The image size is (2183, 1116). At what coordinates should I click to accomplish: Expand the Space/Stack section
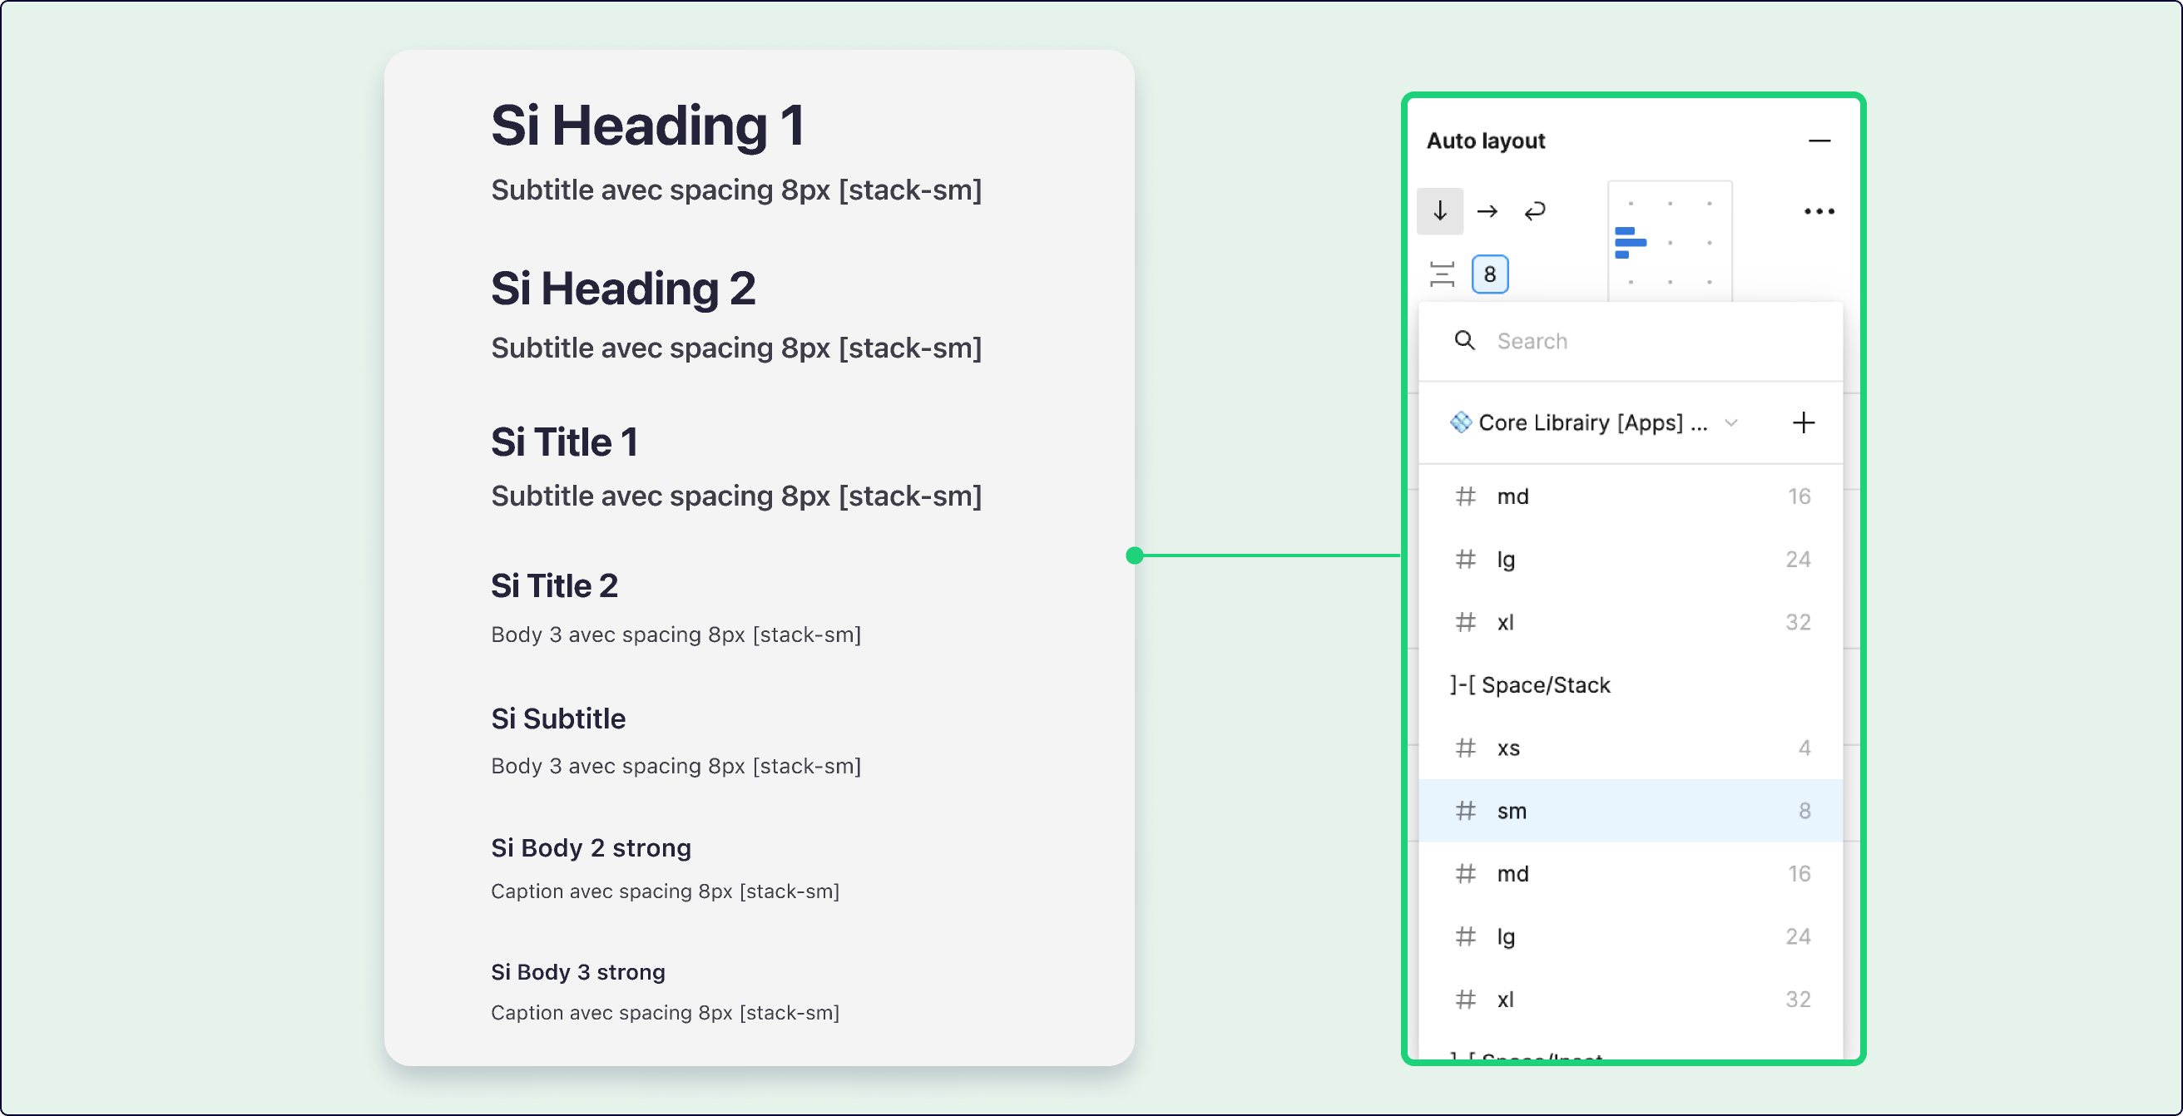(x=1530, y=684)
